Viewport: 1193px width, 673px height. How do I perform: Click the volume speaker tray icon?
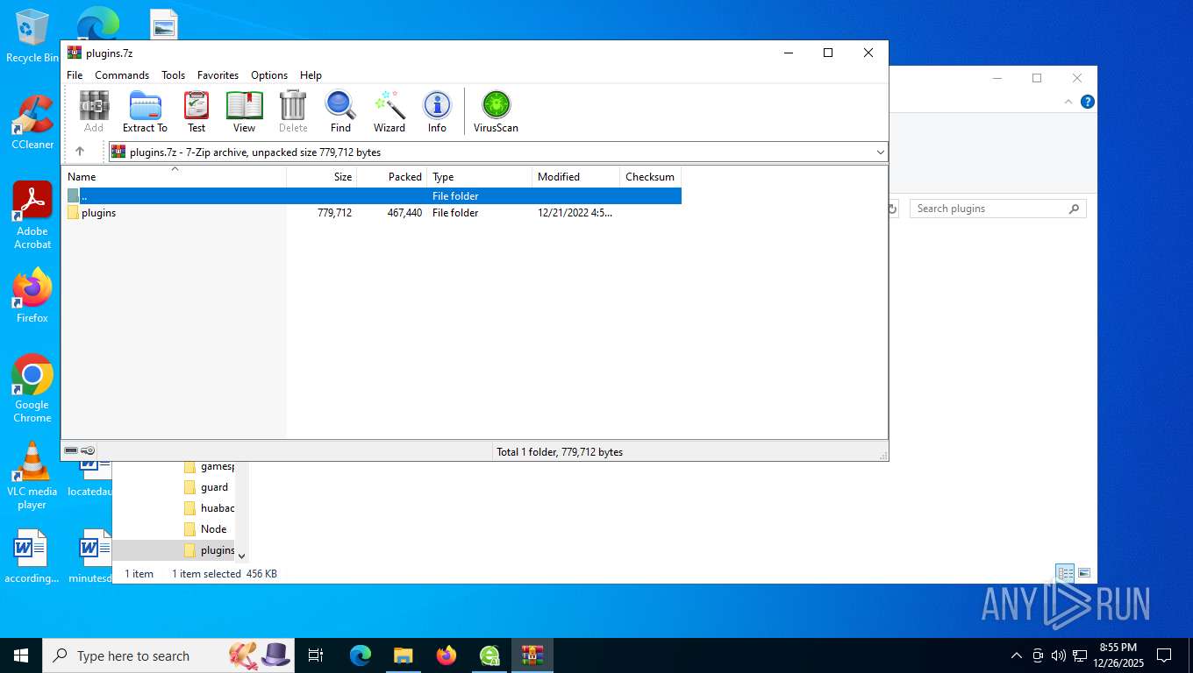1058,655
